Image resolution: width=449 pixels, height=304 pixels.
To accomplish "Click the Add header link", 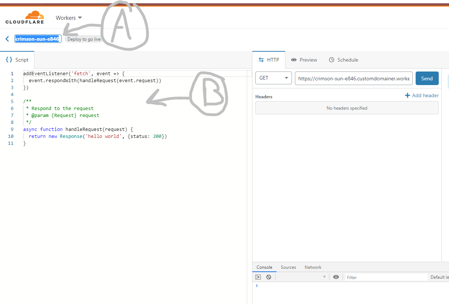I will (x=422, y=95).
